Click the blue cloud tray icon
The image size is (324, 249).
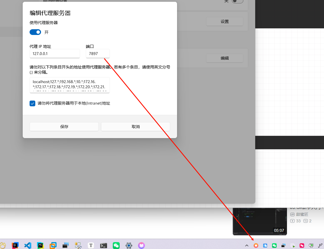pos(265,246)
